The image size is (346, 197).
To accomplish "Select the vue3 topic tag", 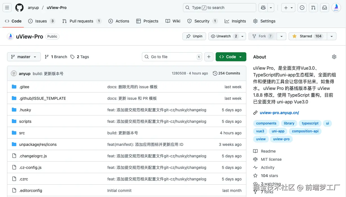I will (x=260, y=131).
